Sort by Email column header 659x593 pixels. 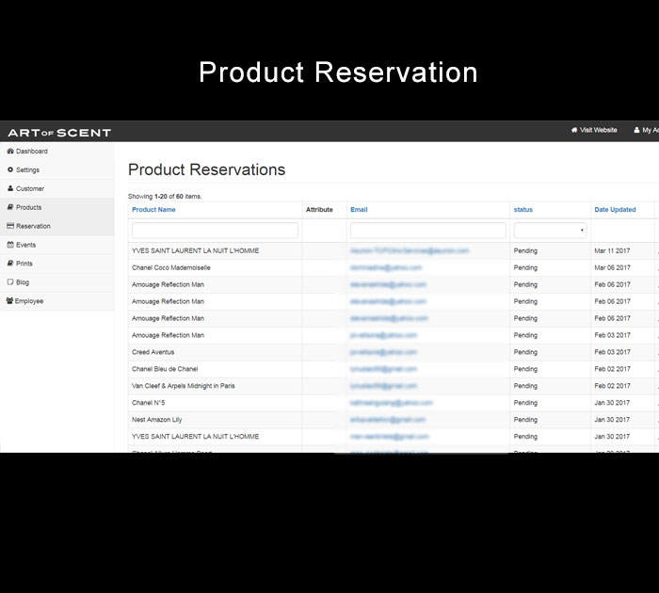coord(359,209)
